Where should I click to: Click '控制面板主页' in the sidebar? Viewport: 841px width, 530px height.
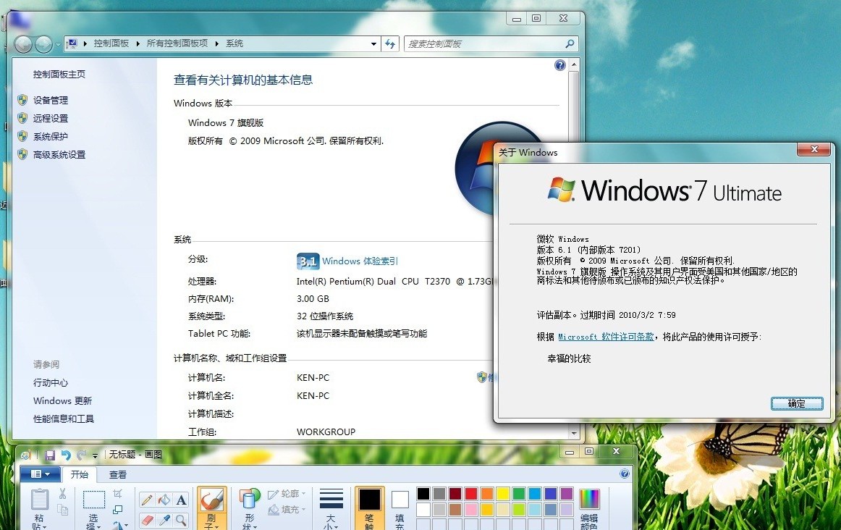[x=59, y=75]
